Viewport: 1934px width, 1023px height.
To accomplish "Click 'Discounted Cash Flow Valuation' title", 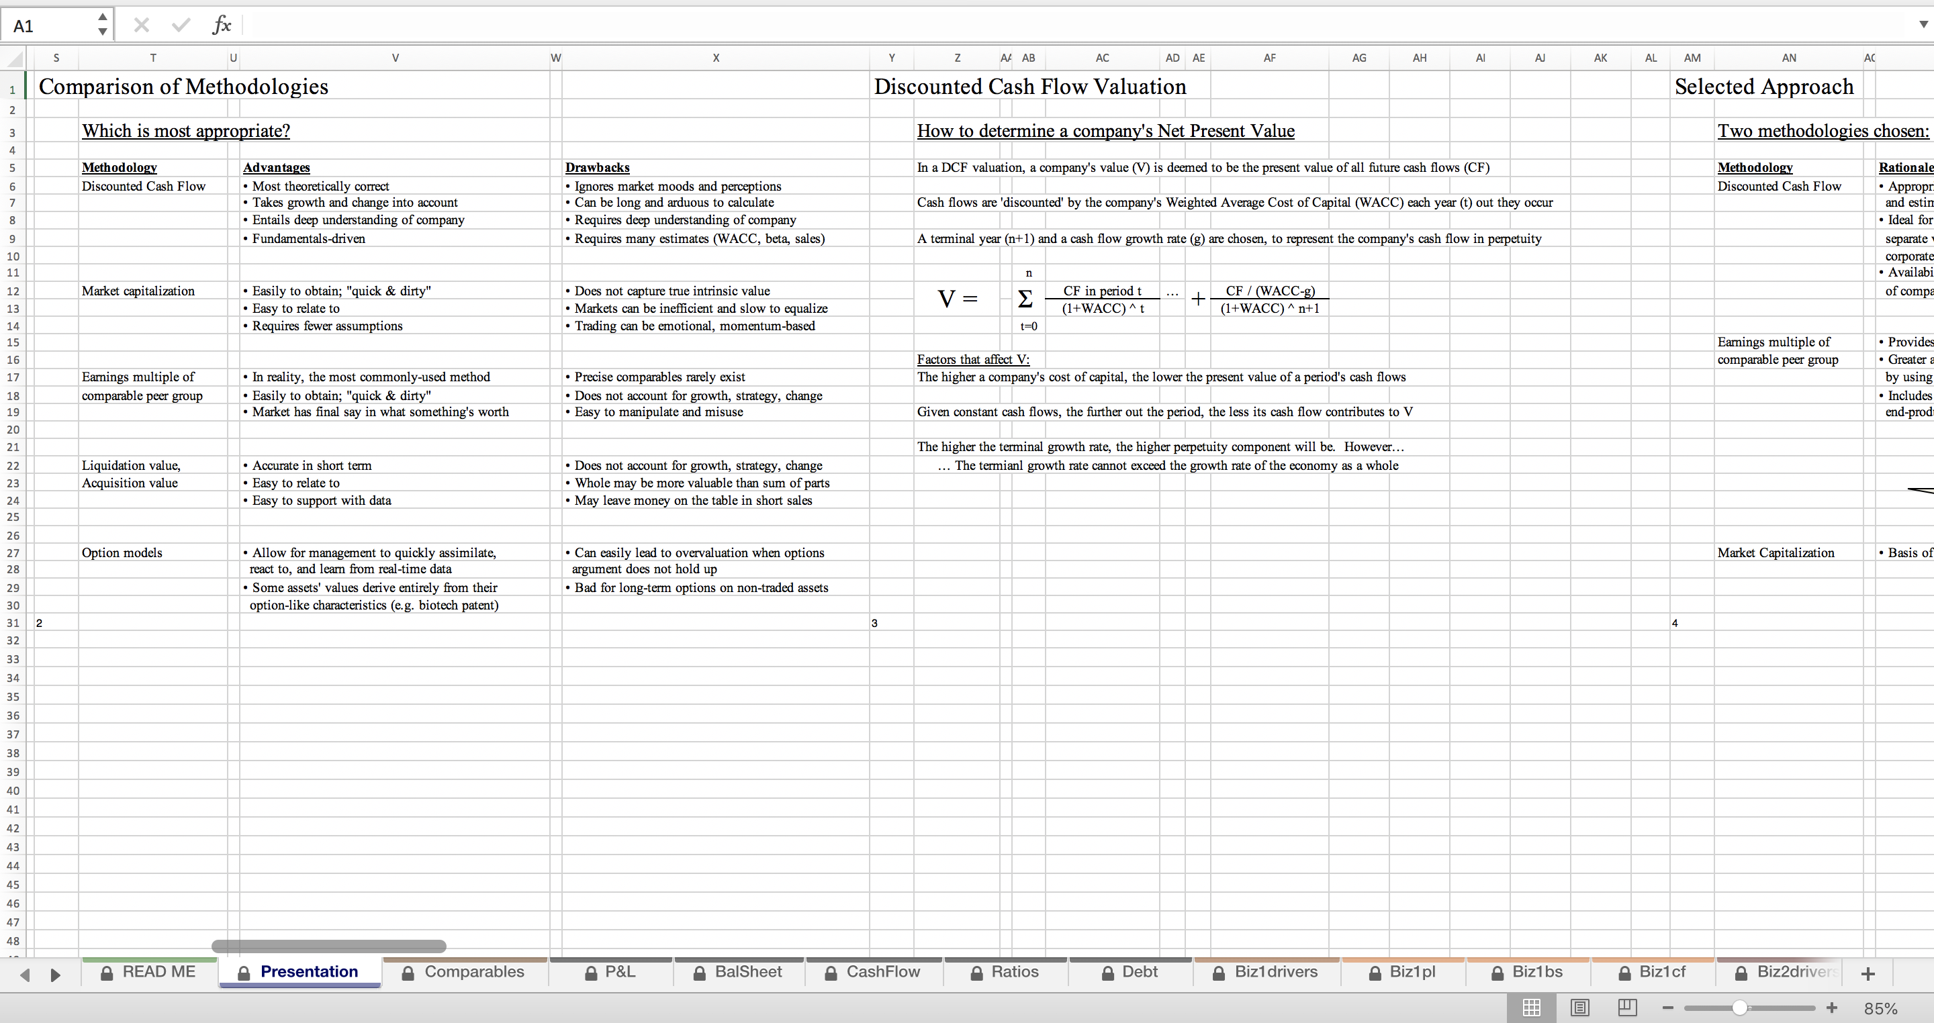I will 1030,87.
